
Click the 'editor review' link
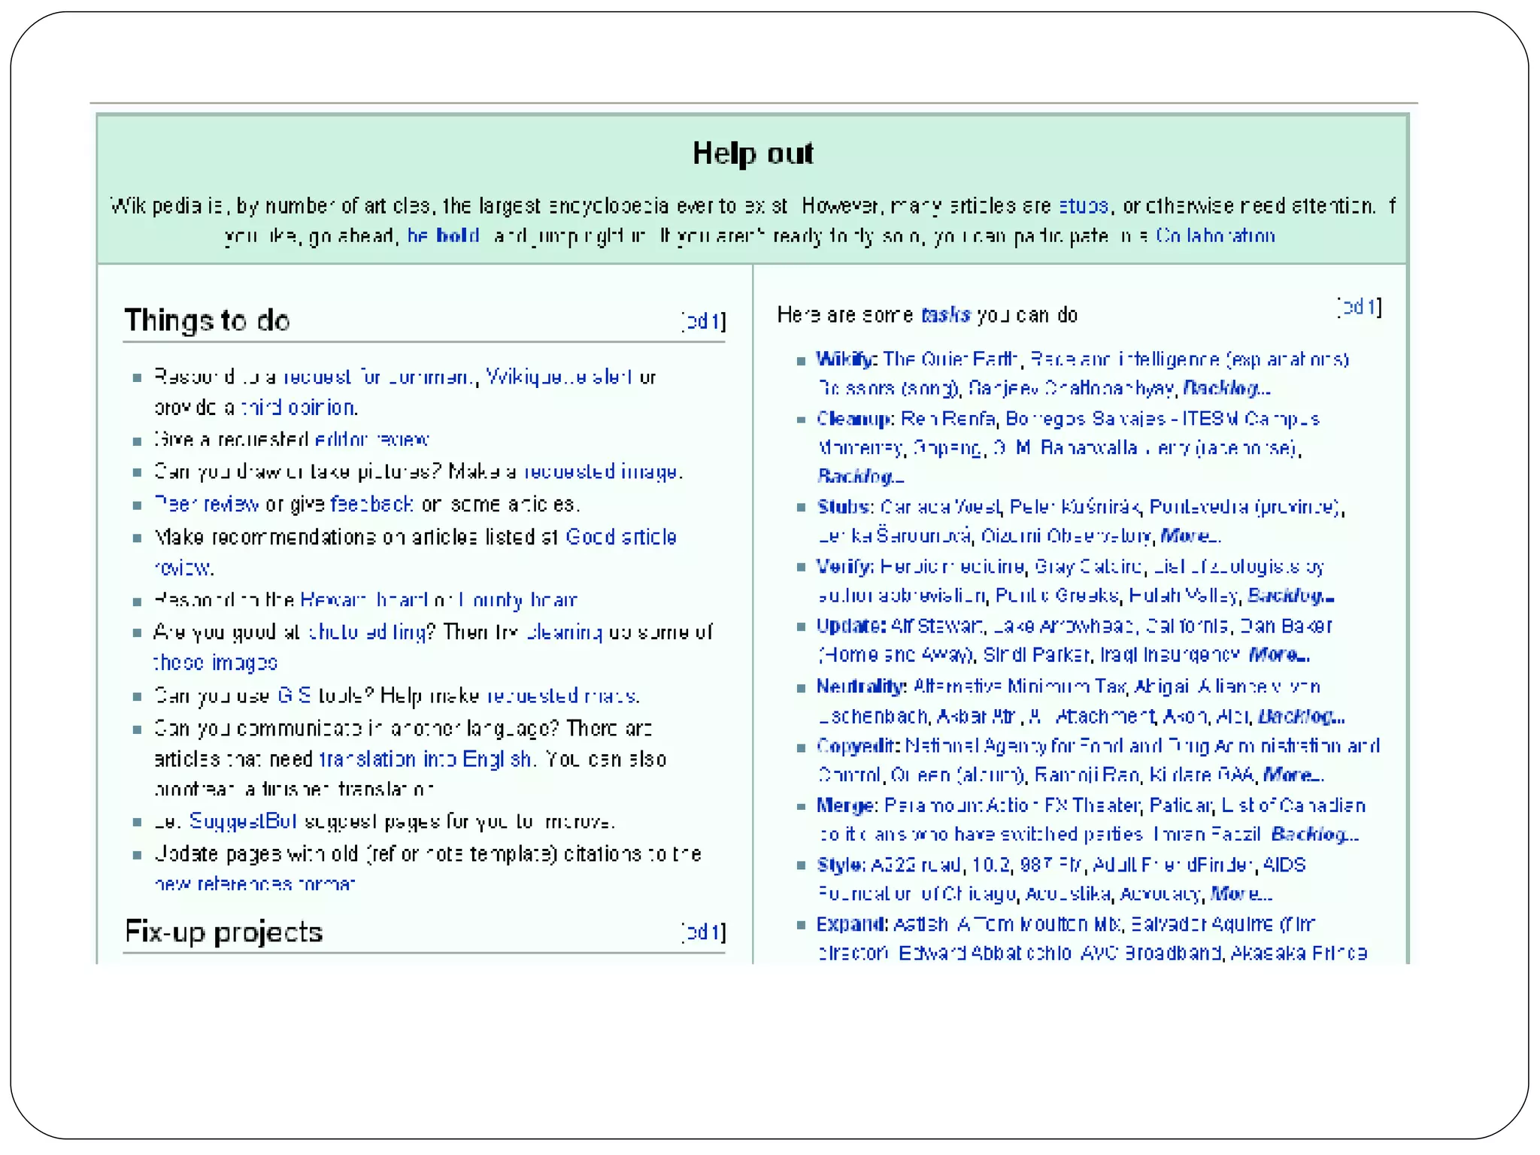tap(372, 439)
